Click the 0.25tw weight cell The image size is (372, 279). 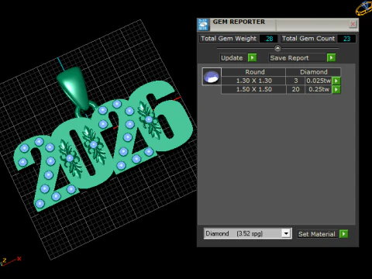click(319, 89)
